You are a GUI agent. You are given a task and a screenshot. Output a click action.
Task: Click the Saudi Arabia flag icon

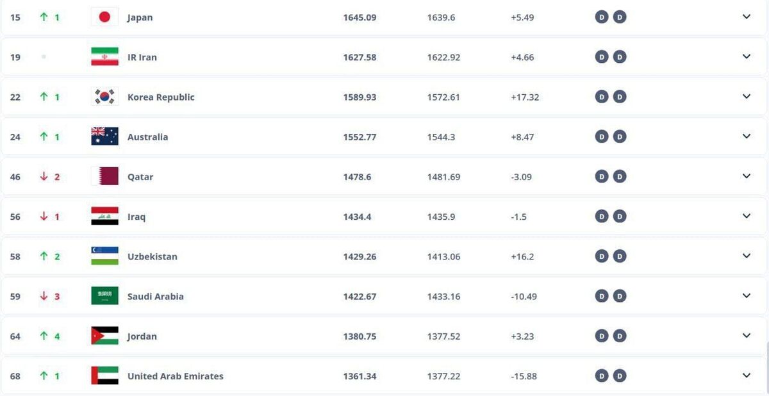pos(104,296)
